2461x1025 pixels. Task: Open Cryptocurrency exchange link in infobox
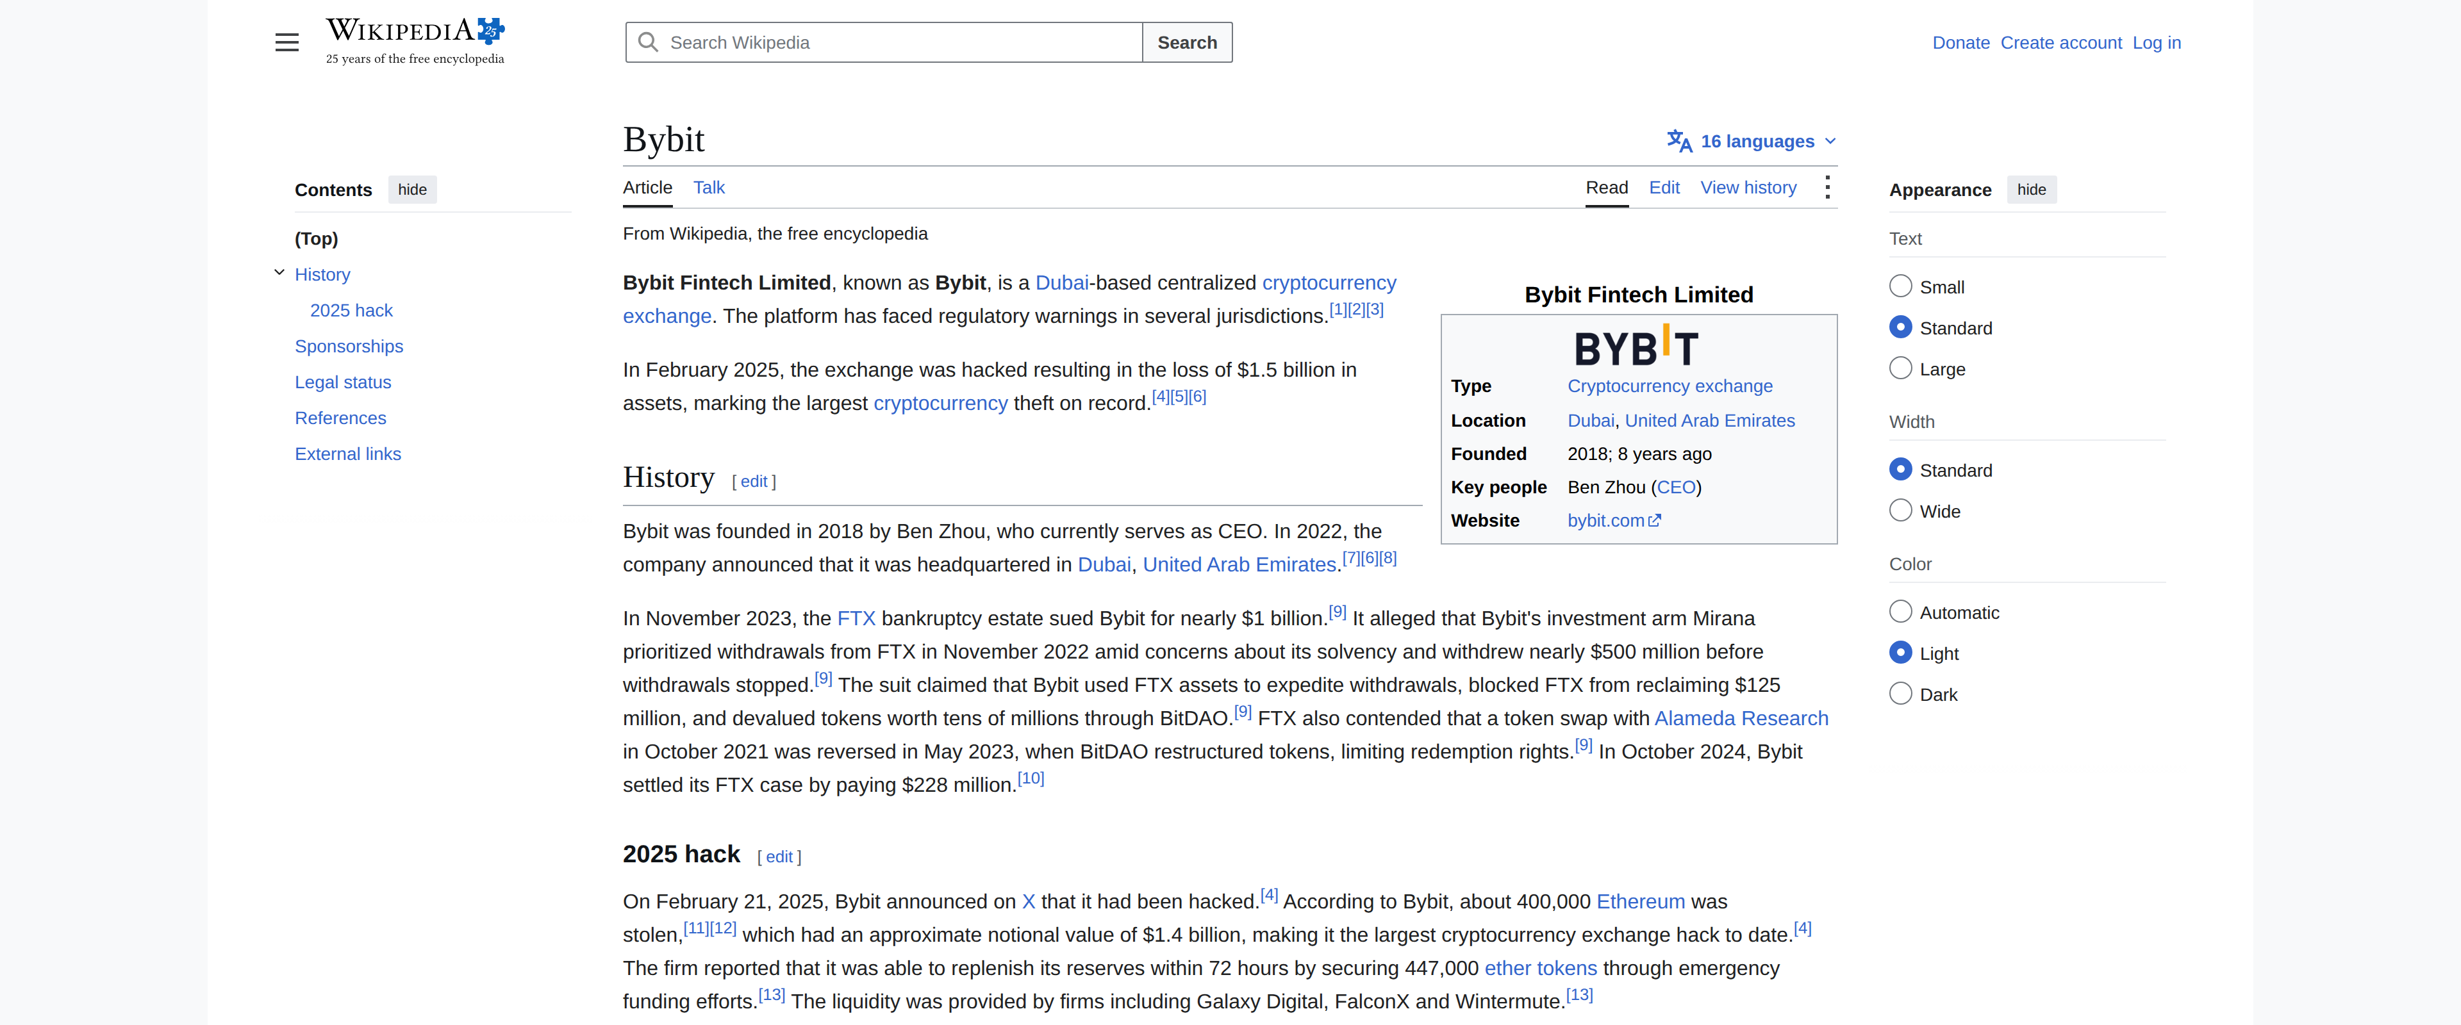(1669, 386)
